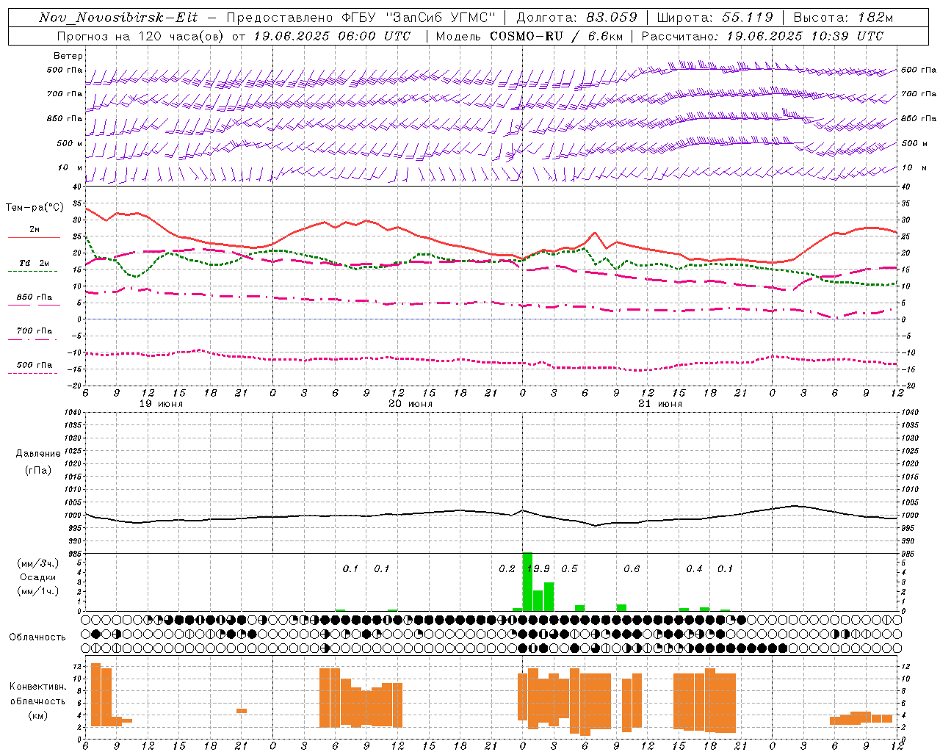Click the Ветер wind panel label
The width and height of the screenshot is (940, 752).
pos(68,56)
